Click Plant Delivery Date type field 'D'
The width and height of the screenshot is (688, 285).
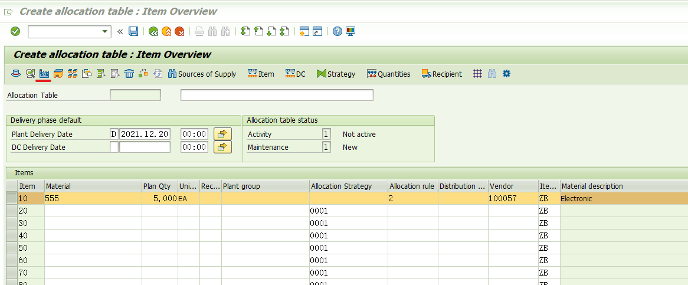tap(114, 134)
